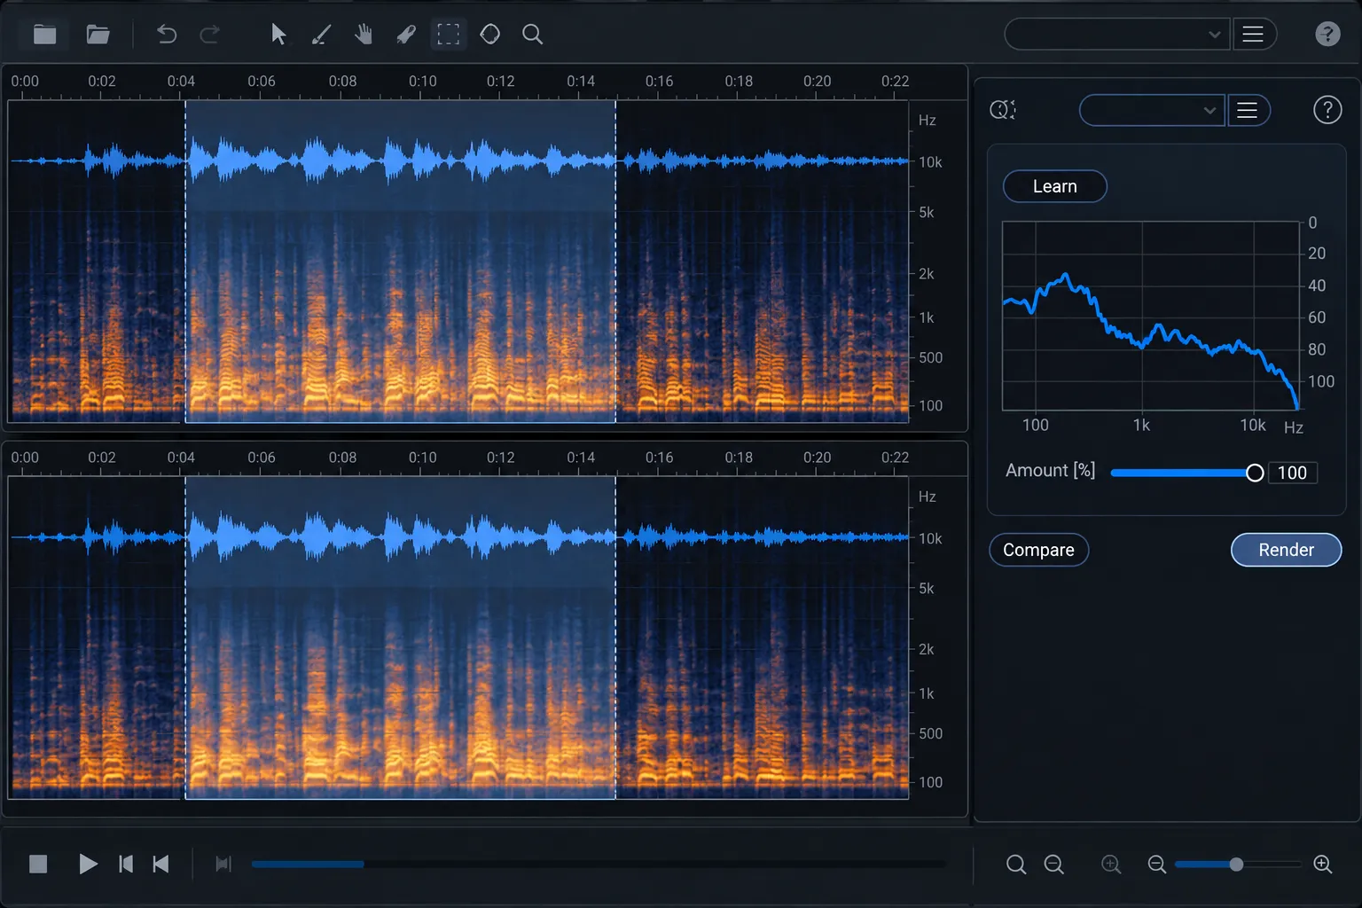Start playback with the play button

[x=88, y=864]
